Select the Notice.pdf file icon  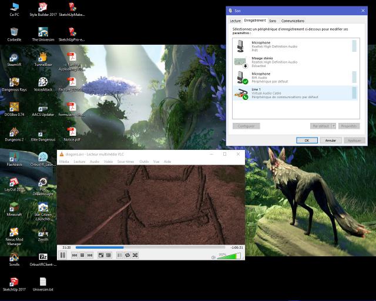tap(72, 135)
